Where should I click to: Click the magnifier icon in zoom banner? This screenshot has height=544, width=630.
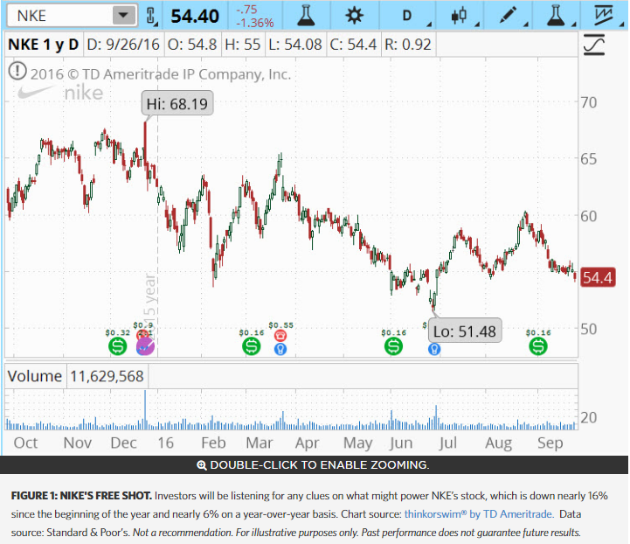coord(201,465)
